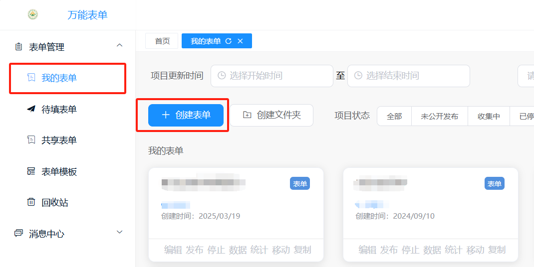Click the paper plane icon beside 待填表单

pos(31,109)
